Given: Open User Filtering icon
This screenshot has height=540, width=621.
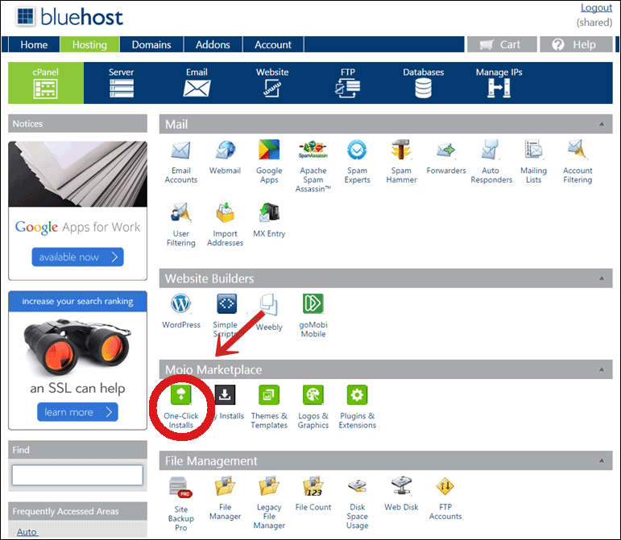Looking at the screenshot, I should pos(181,225).
